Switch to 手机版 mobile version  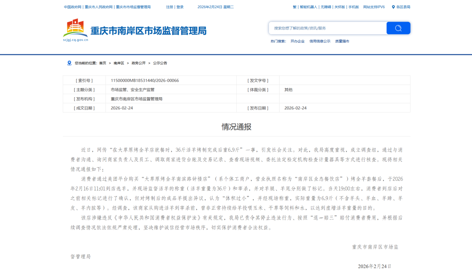(354, 7)
